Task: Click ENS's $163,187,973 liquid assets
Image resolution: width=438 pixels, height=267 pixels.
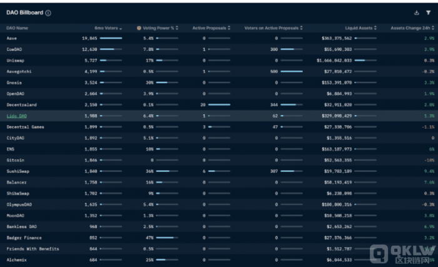Action: pyautogui.click(x=337, y=149)
